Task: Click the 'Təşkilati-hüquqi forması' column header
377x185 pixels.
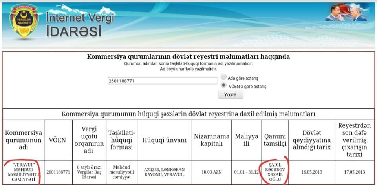Action: [121, 140]
